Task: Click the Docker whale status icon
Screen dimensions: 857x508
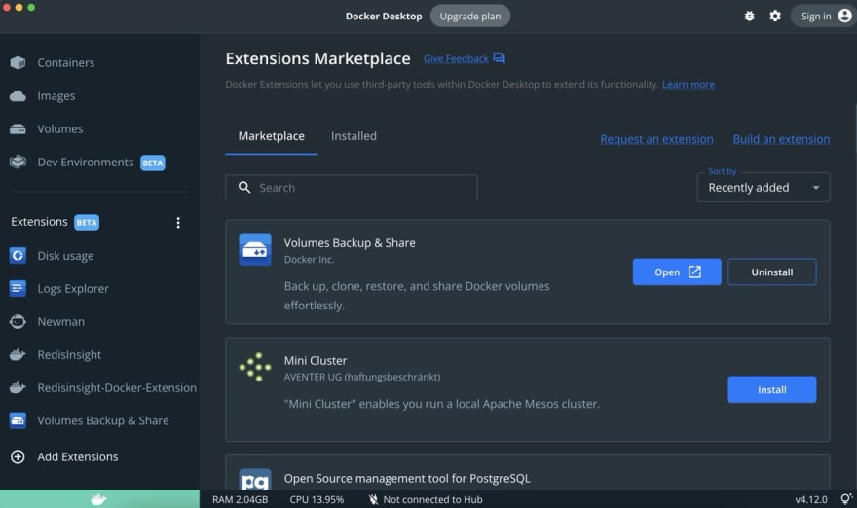Action: (99, 499)
